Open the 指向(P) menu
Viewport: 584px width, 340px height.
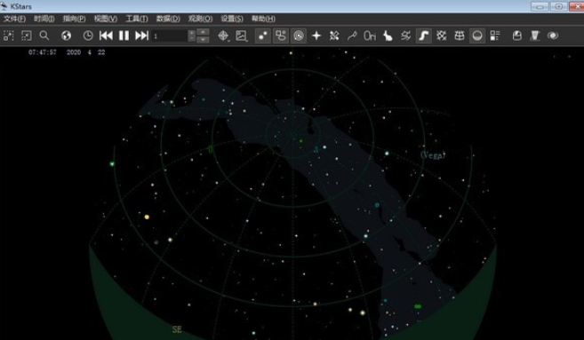click(74, 19)
